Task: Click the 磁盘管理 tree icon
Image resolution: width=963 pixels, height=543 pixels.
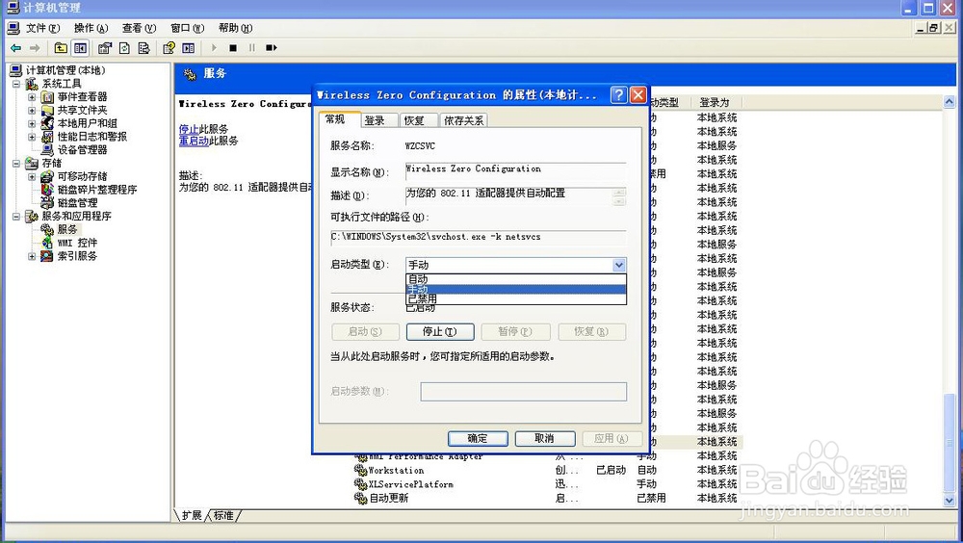Action: tap(47, 203)
